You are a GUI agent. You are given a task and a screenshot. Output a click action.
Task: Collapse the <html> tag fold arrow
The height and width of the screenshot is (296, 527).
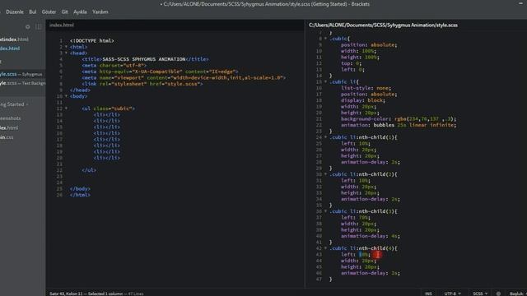click(x=66, y=47)
